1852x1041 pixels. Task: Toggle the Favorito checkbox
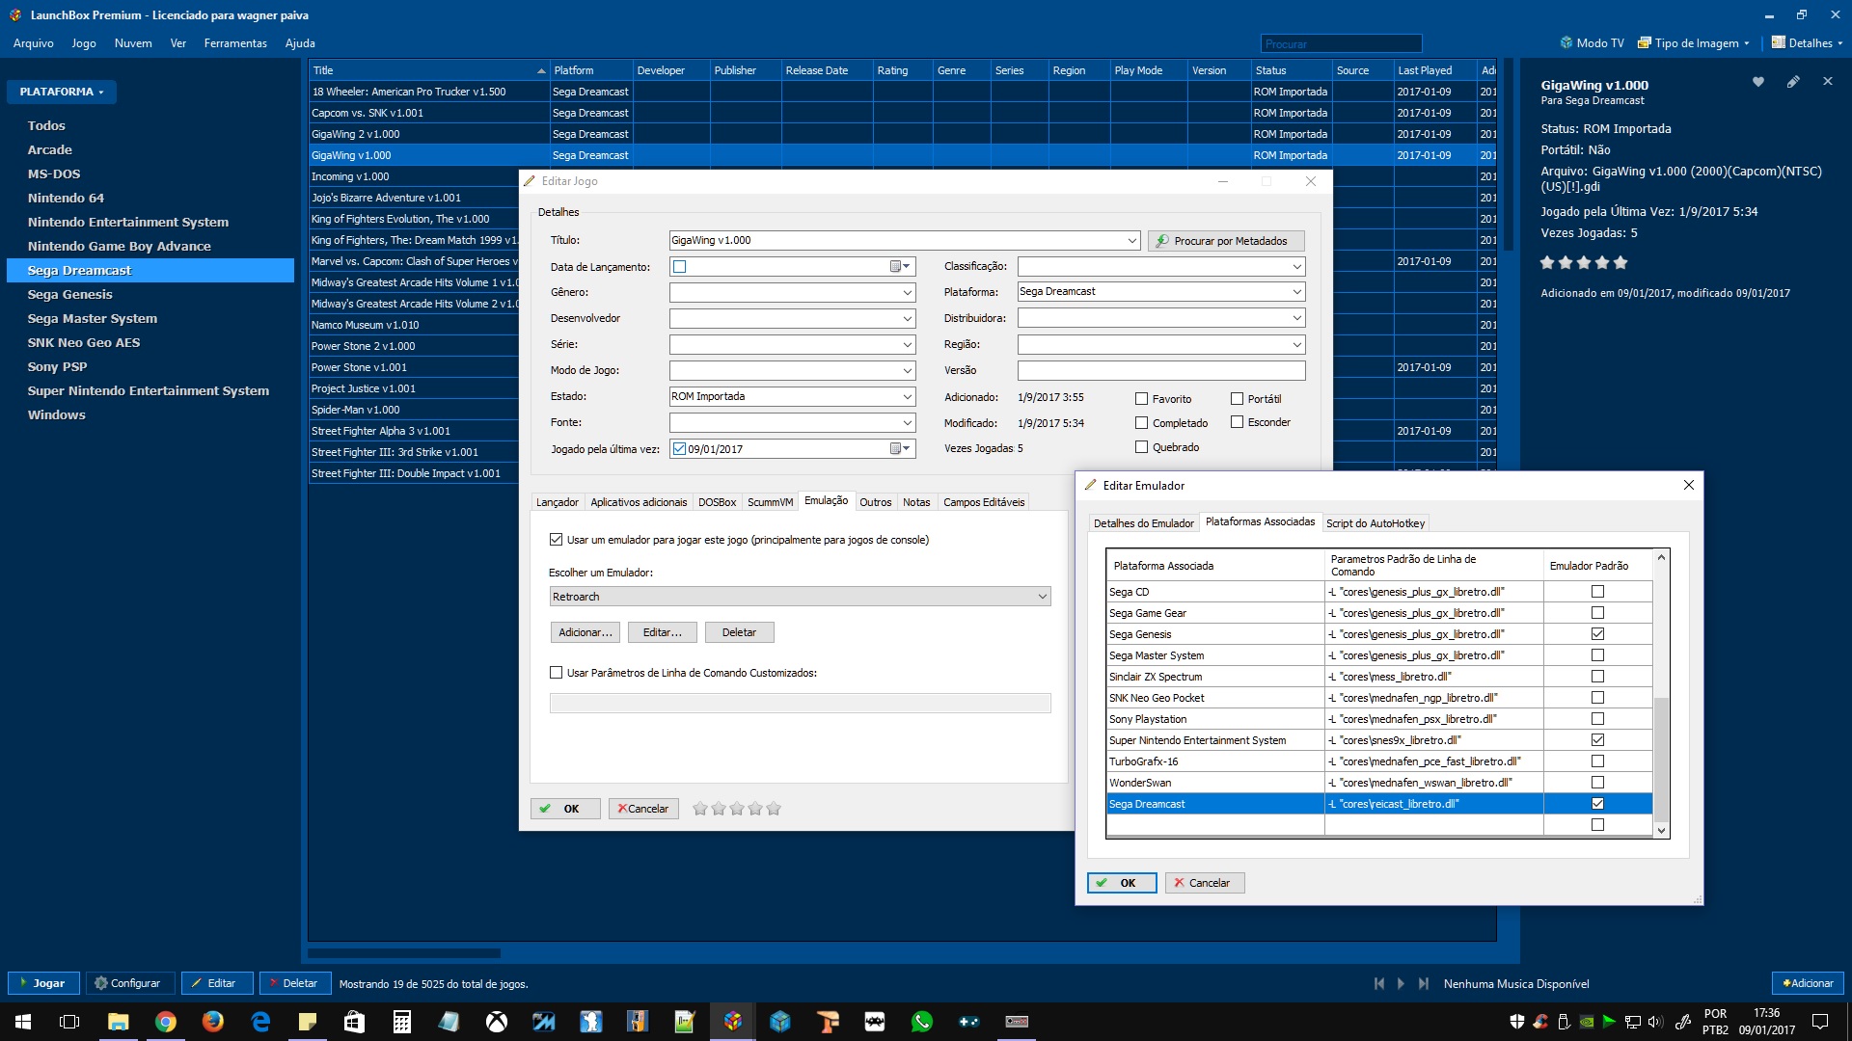(x=1142, y=398)
